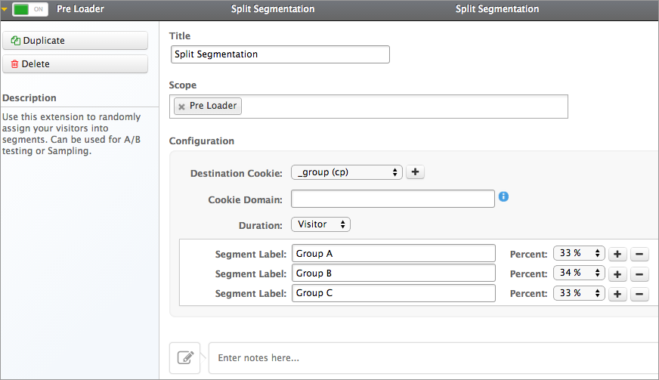Viewport: 659px width, 380px height.
Task: Click the Duplicate button
Action: (75, 41)
